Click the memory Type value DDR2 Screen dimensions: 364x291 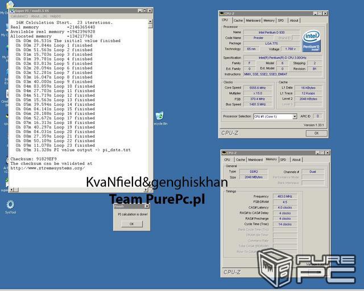tap(254, 172)
